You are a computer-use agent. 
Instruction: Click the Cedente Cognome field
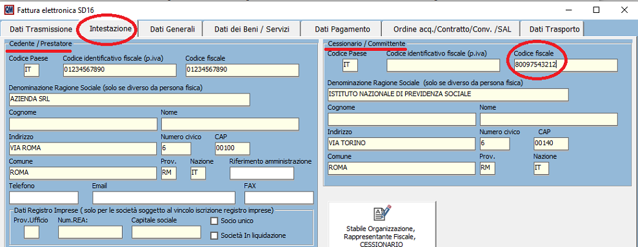(x=83, y=124)
